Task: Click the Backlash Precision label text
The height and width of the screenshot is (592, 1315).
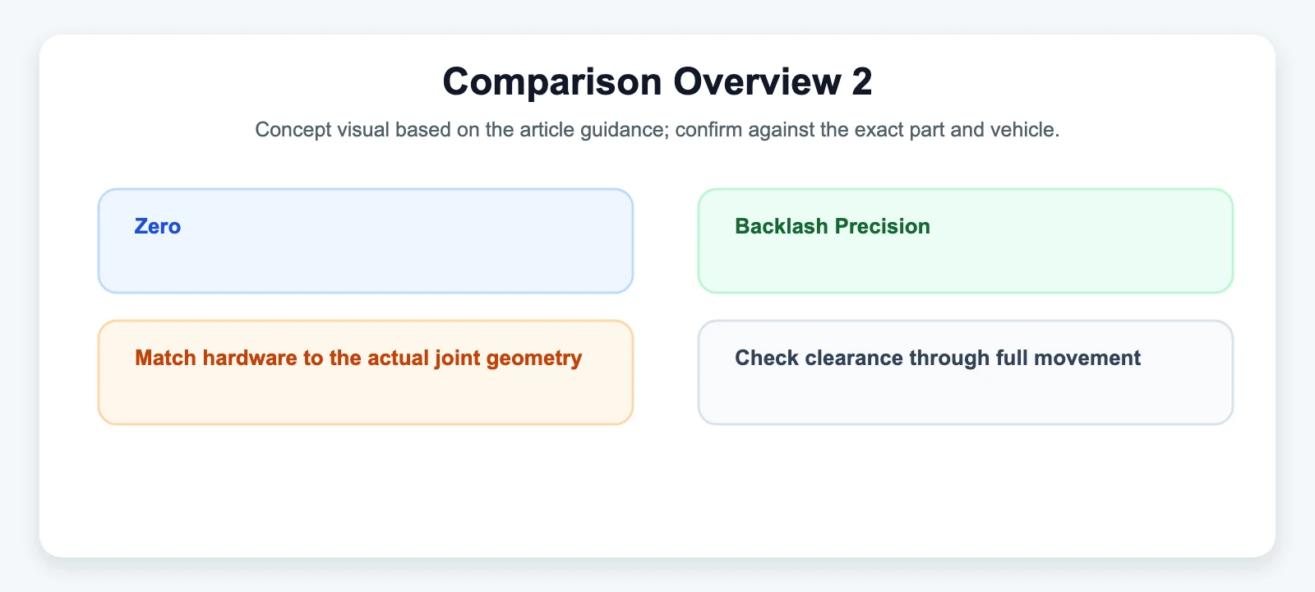Action: (x=833, y=226)
